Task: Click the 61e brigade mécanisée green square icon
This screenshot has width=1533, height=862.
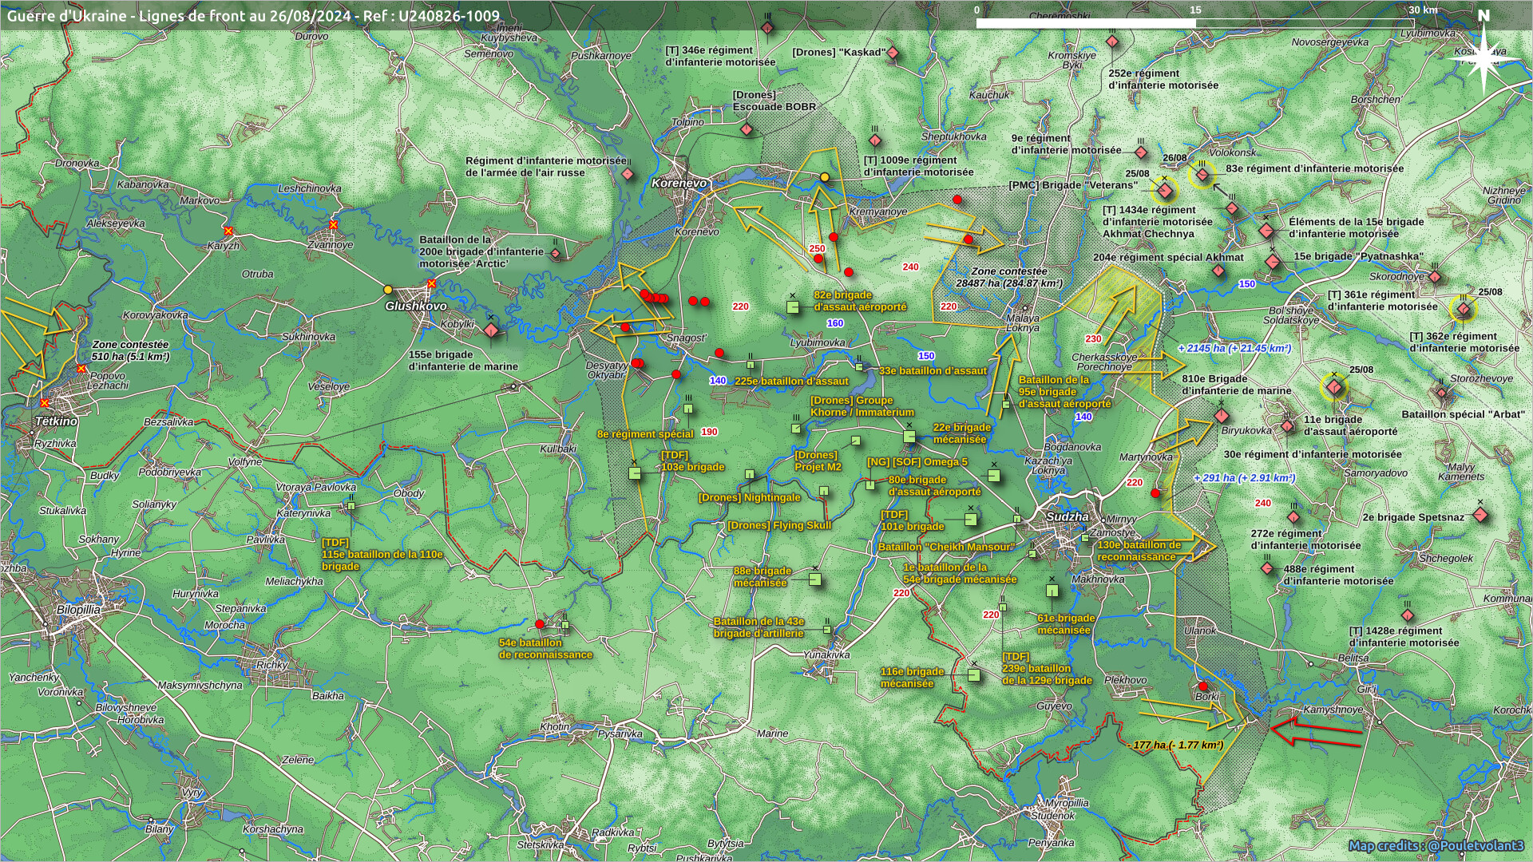Action: click(1052, 591)
